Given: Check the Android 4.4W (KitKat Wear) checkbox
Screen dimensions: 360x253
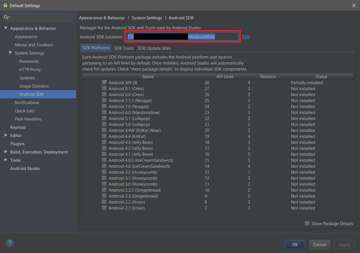Looking at the screenshot, I should click(x=104, y=130).
